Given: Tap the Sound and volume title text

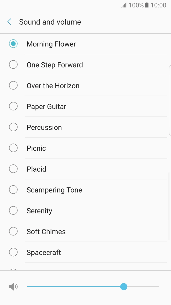Looking at the screenshot, I should tap(50, 22).
